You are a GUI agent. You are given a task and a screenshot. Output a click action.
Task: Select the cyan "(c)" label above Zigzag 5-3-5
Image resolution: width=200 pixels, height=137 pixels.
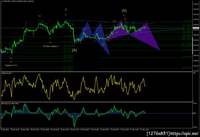point(11,58)
